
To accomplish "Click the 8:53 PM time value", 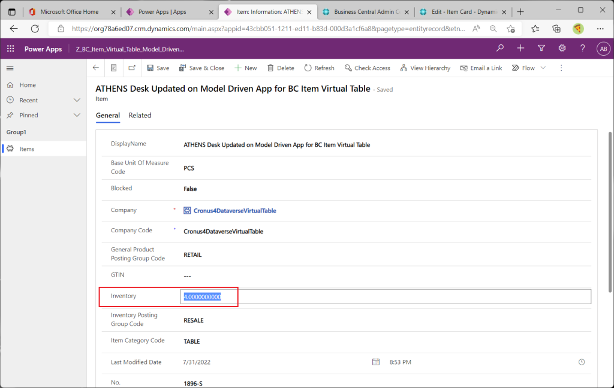I will click(x=400, y=362).
